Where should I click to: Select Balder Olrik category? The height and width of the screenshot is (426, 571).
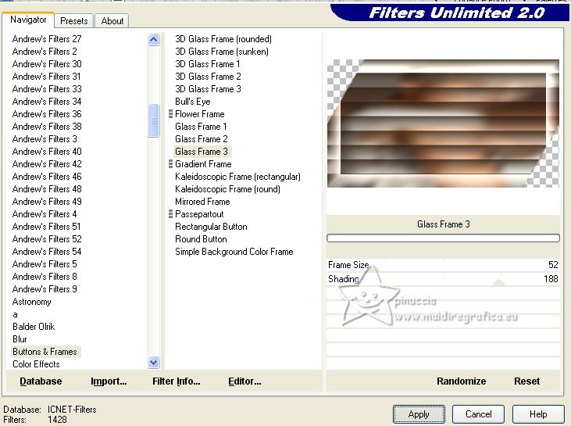[x=34, y=327]
